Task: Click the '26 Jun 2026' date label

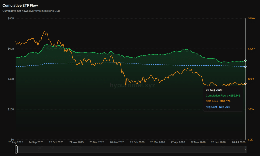Action: tap(218, 142)
